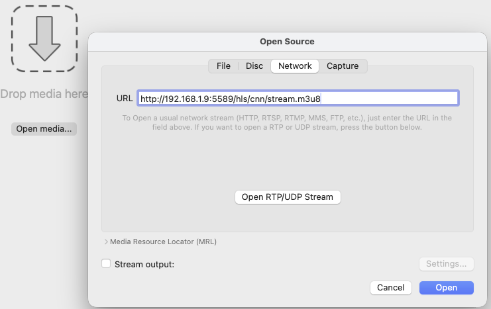Click into the URL input field

tap(298, 98)
